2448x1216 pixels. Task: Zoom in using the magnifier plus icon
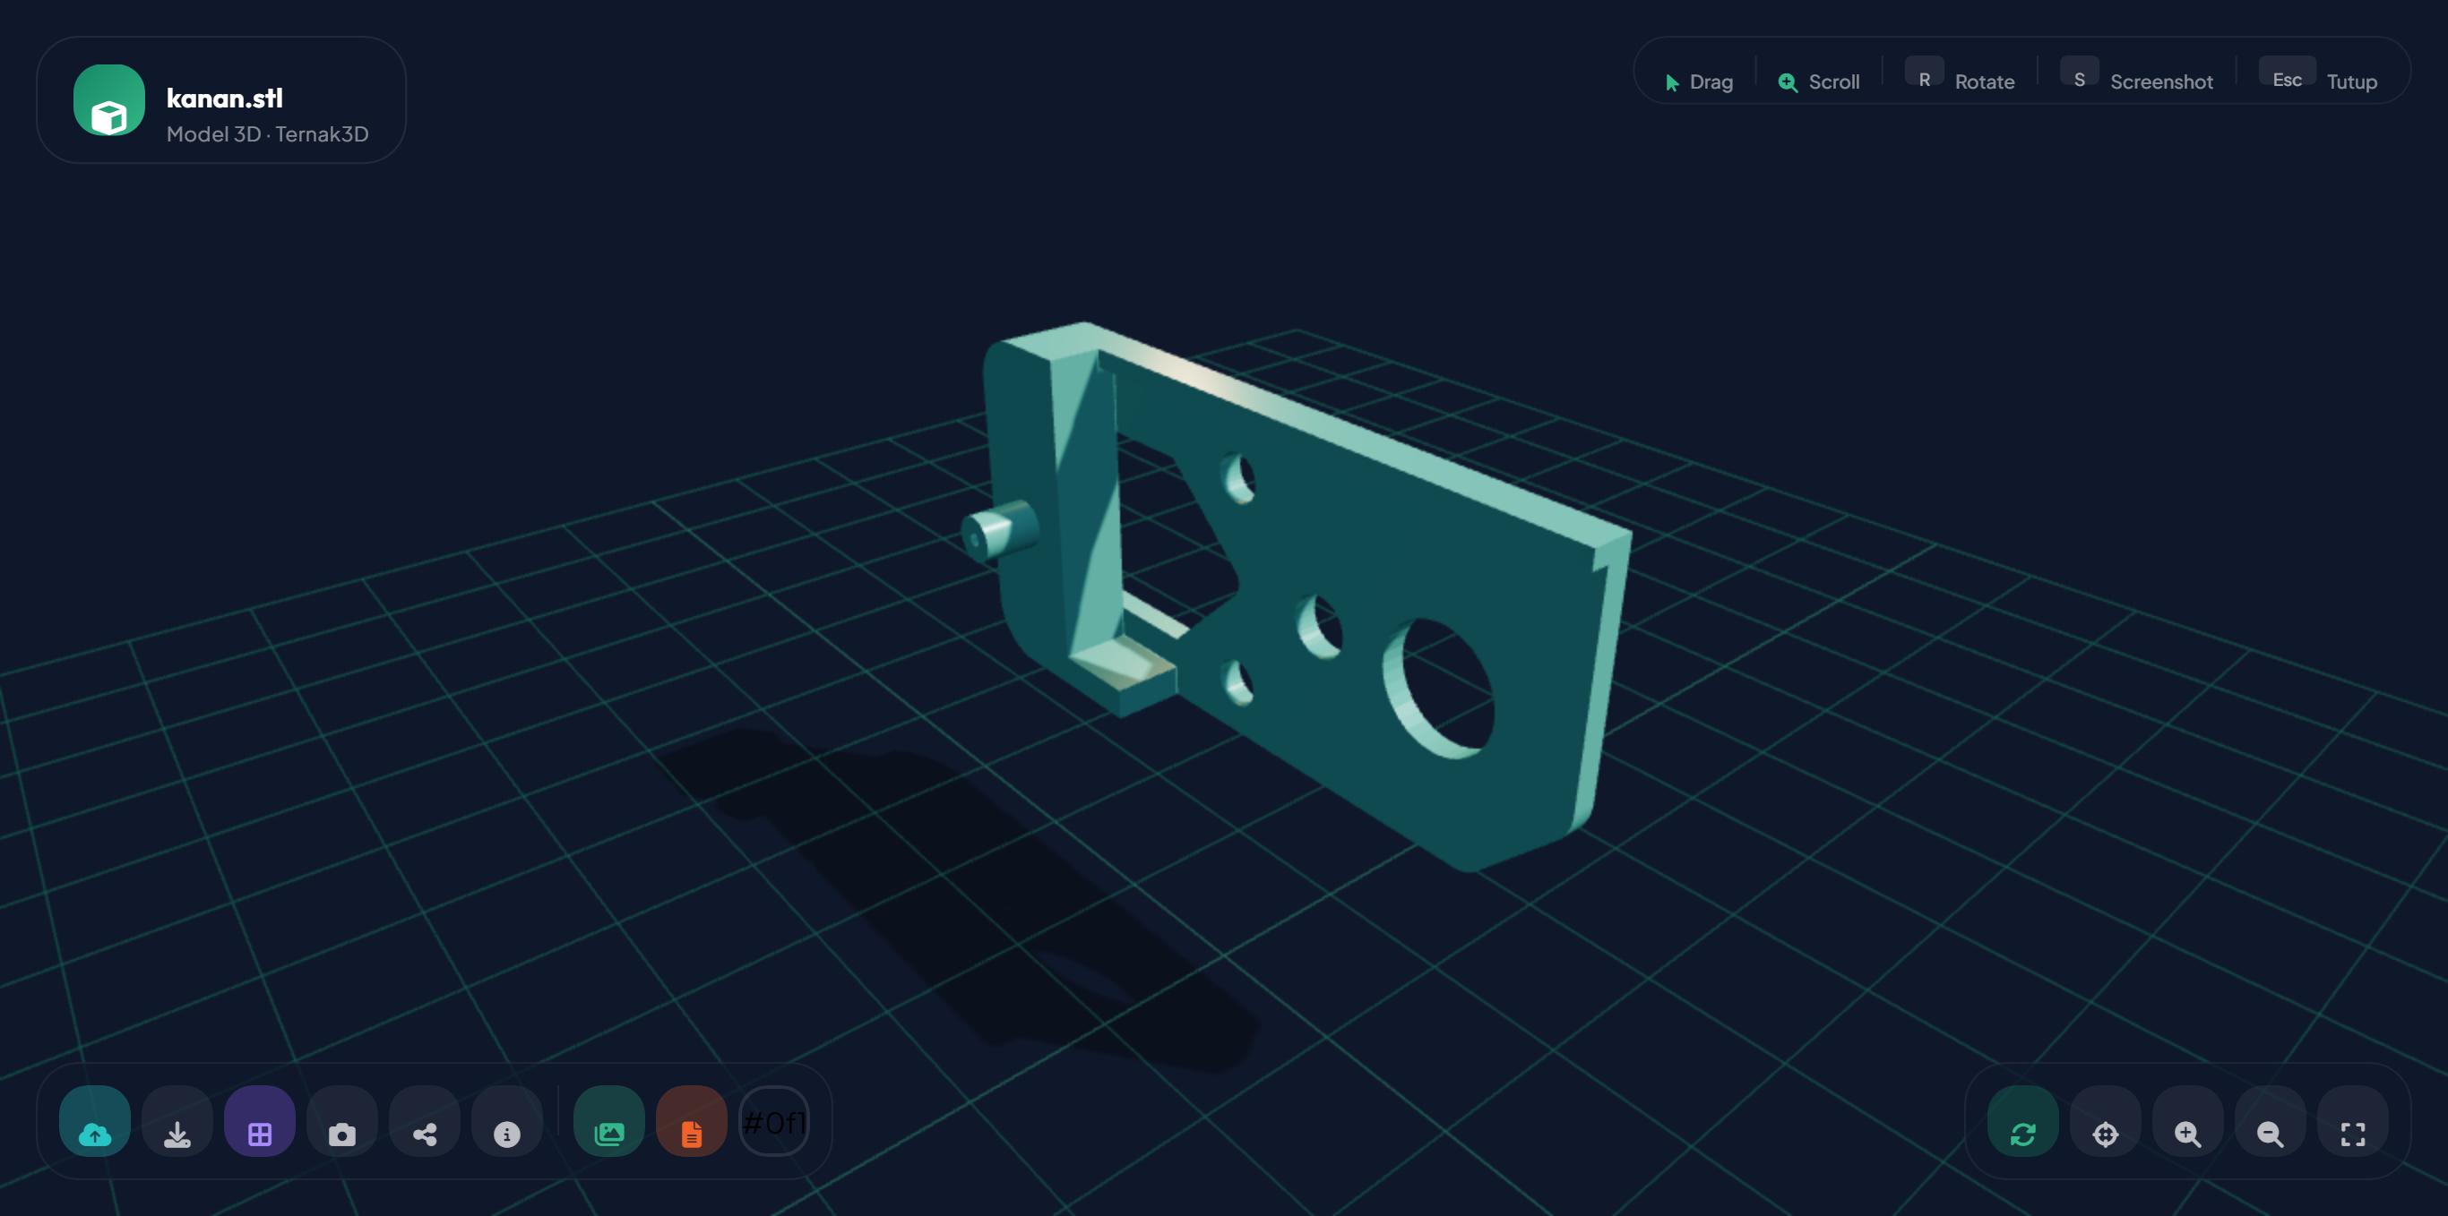point(2188,1121)
